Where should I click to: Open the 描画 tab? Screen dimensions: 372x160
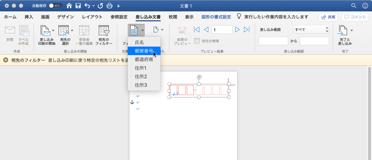(45, 17)
